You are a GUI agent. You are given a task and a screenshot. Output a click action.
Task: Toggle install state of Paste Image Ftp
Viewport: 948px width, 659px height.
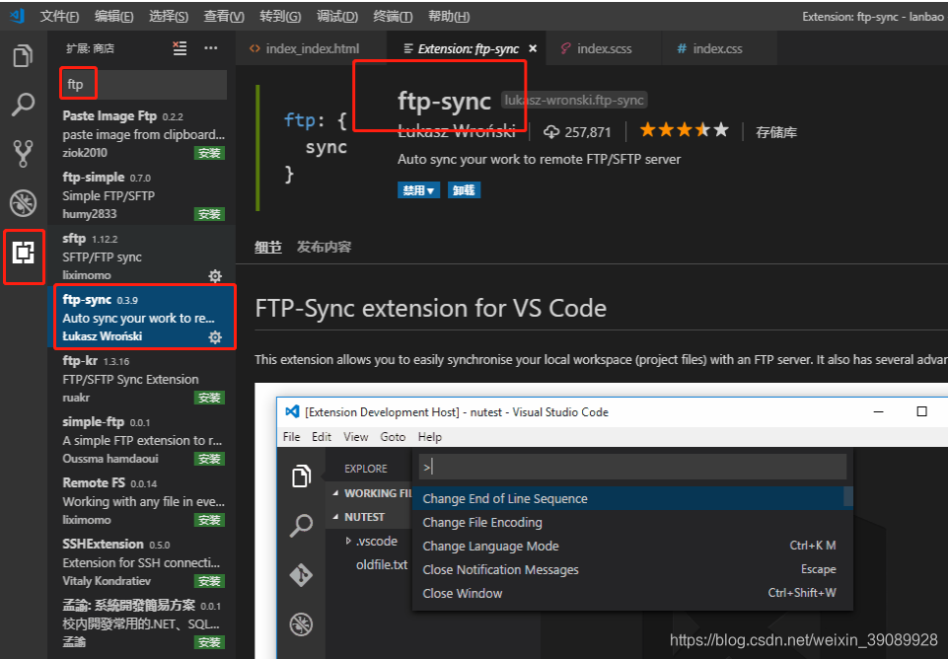[x=210, y=153]
